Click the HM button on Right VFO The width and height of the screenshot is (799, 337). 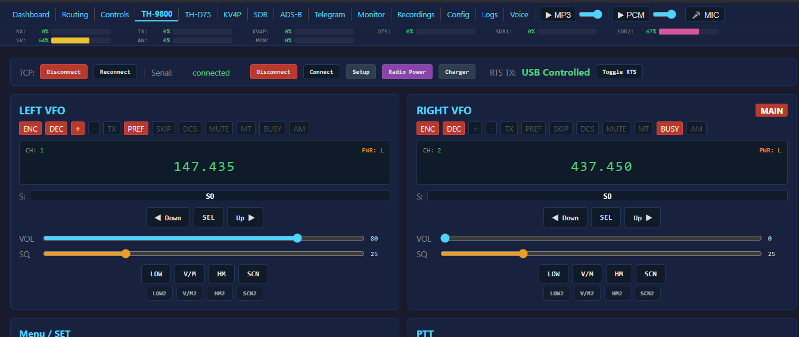click(619, 274)
